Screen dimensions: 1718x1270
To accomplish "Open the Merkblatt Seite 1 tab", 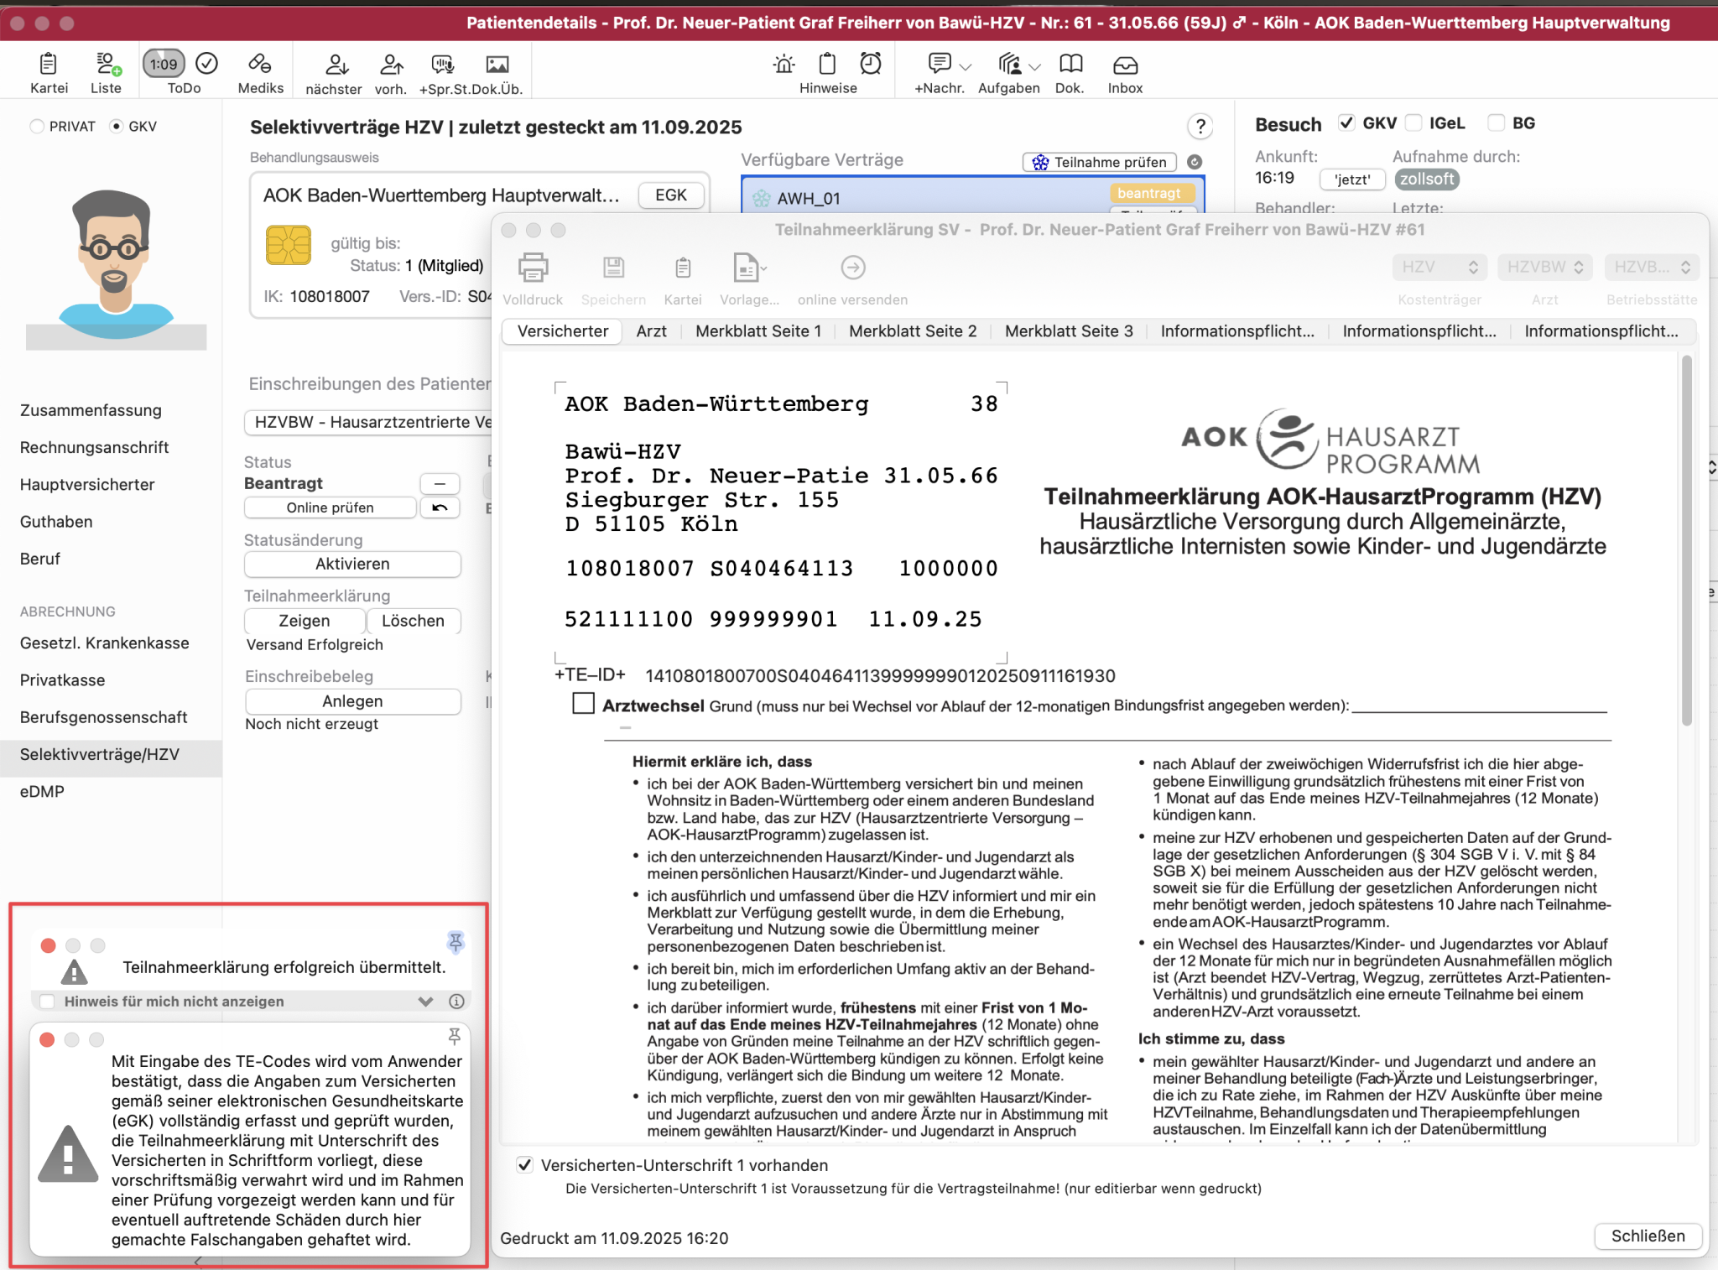I will (758, 331).
